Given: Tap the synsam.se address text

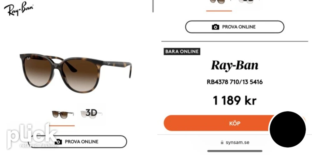Looking at the screenshot, I should point(237,142).
